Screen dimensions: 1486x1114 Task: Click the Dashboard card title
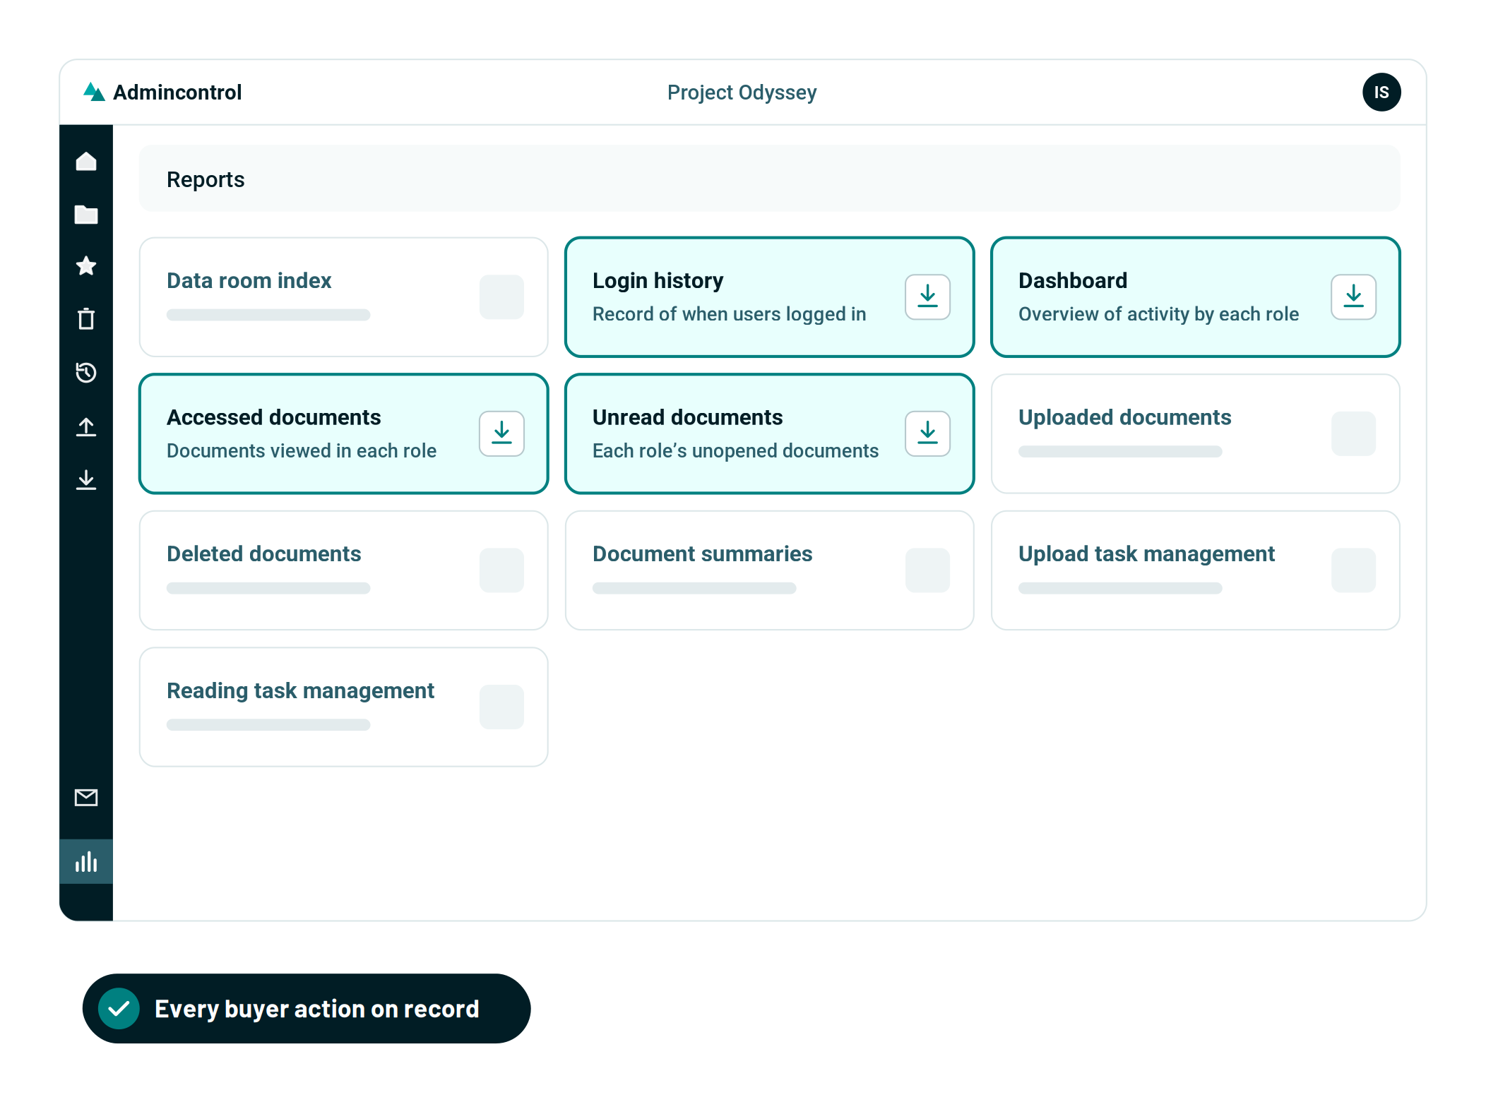coord(1072,281)
